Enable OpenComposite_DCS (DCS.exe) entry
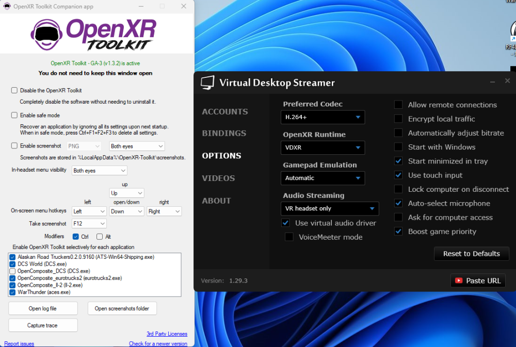Image resolution: width=516 pixels, height=347 pixels. tap(12, 271)
